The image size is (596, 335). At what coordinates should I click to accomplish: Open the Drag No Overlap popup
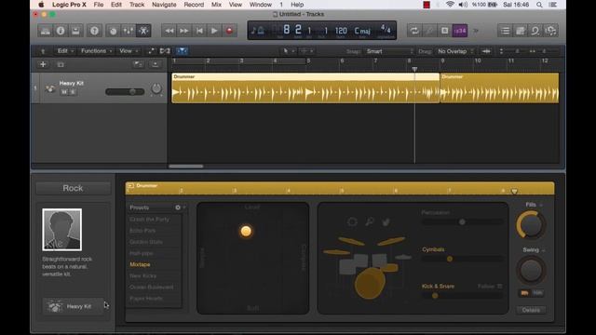click(455, 51)
